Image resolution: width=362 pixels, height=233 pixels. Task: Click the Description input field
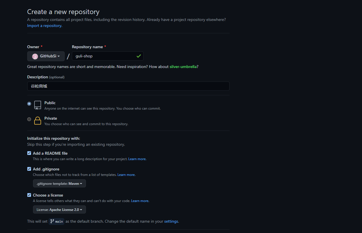click(x=128, y=86)
